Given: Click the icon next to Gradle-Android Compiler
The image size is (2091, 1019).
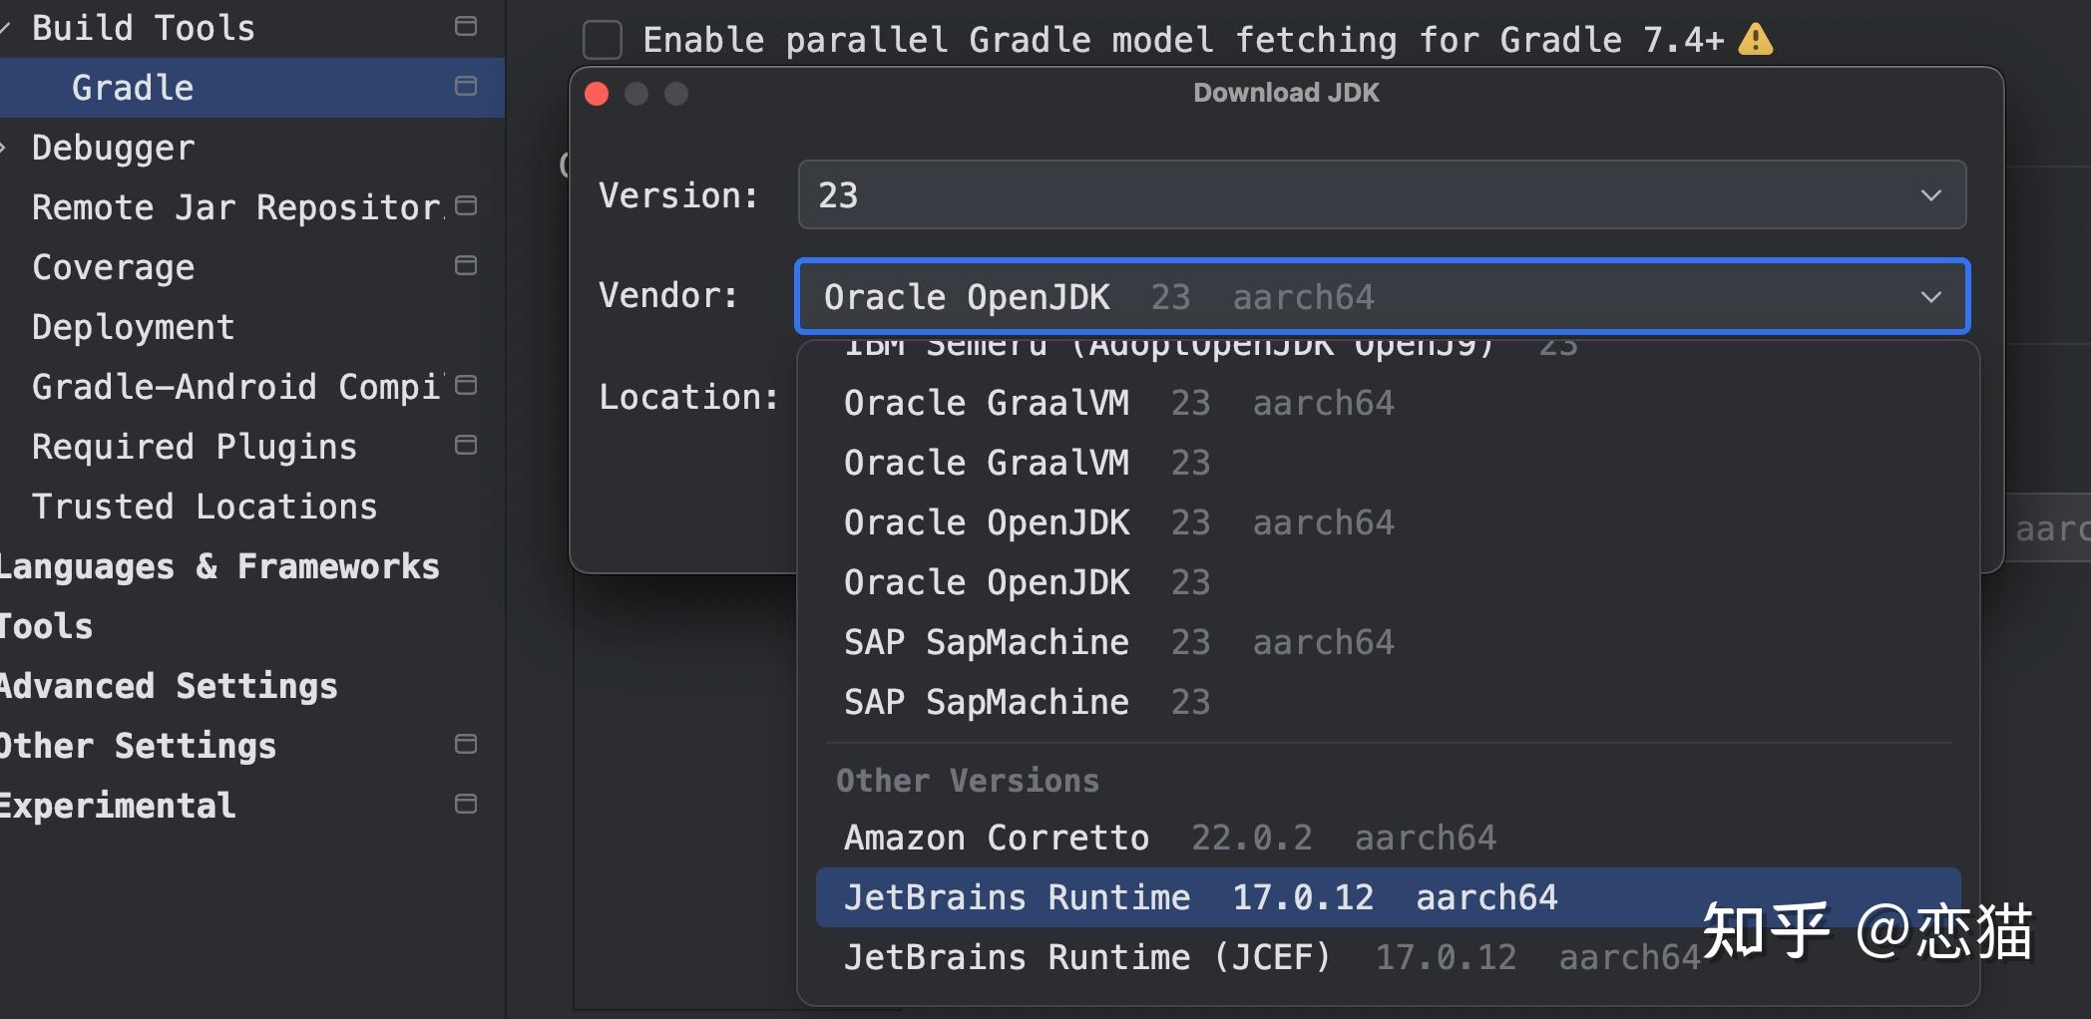Looking at the screenshot, I should (x=465, y=385).
